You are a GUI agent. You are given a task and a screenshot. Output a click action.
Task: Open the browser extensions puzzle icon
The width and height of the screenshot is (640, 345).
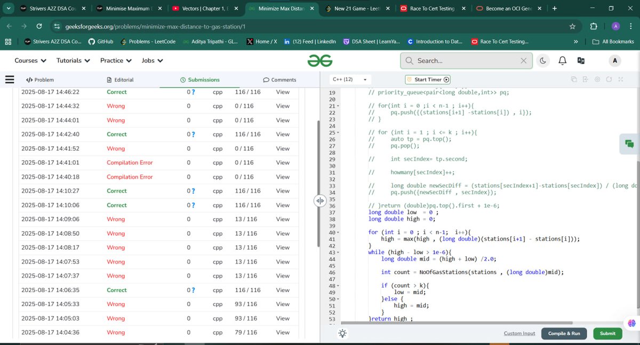[x=594, y=26]
